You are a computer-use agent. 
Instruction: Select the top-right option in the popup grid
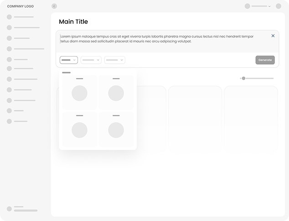116,92
